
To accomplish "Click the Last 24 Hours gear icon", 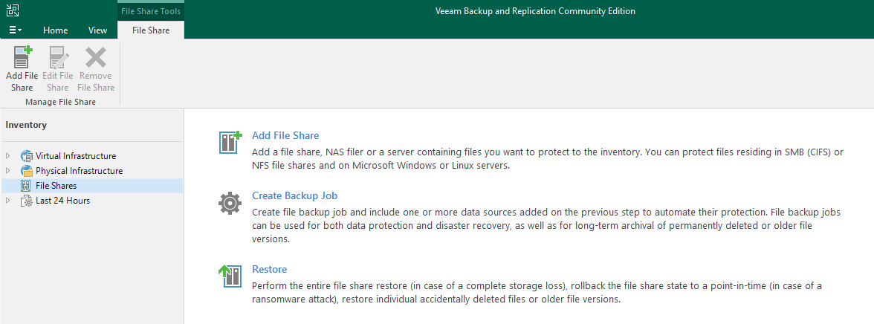I will coord(26,201).
